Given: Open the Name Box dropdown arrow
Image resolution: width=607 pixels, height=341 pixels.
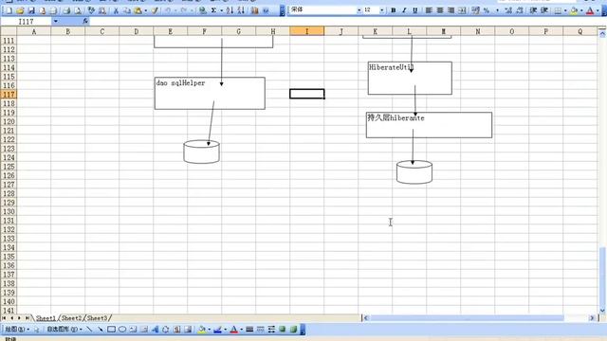Looking at the screenshot, I should pos(55,21).
